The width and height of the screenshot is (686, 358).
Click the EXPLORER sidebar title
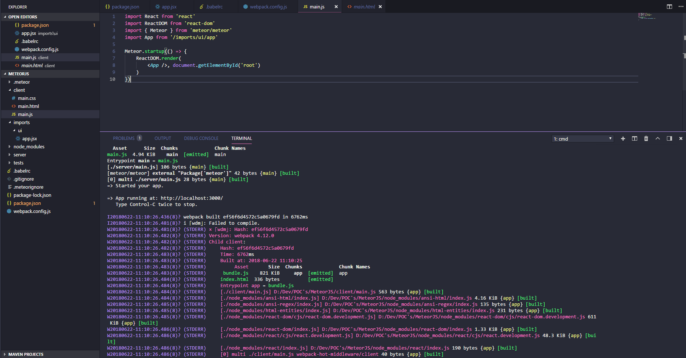(18, 7)
